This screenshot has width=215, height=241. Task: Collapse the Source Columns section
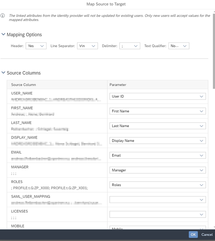3,73
